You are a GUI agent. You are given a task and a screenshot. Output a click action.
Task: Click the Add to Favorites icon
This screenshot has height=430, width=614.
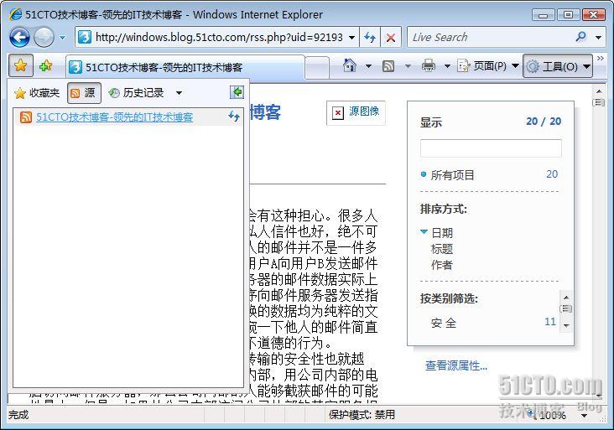click(46, 65)
